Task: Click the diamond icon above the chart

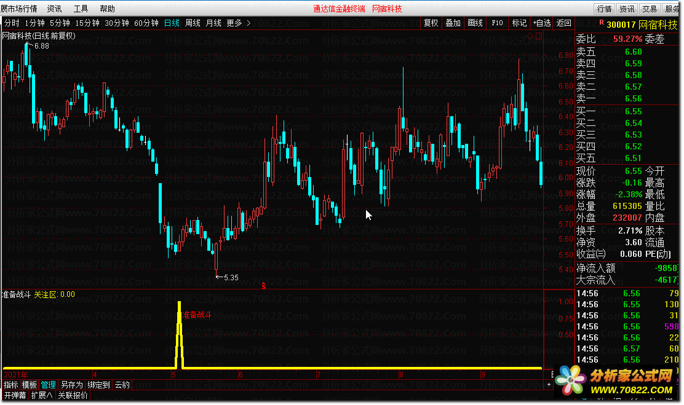Action: click(530, 36)
